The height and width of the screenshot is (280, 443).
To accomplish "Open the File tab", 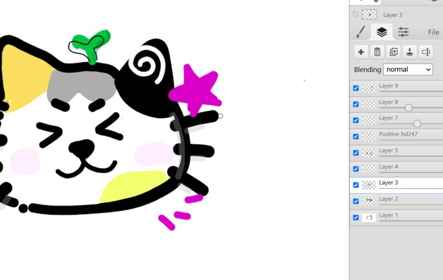I will [433, 32].
